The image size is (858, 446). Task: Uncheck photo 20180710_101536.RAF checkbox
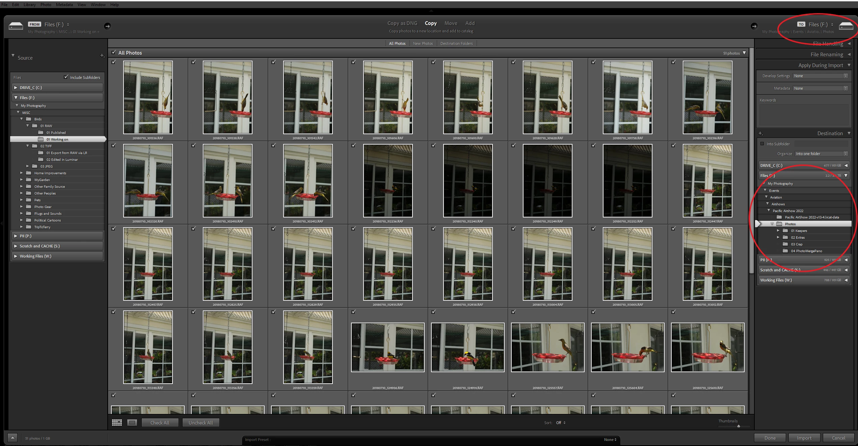[x=114, y=62]
